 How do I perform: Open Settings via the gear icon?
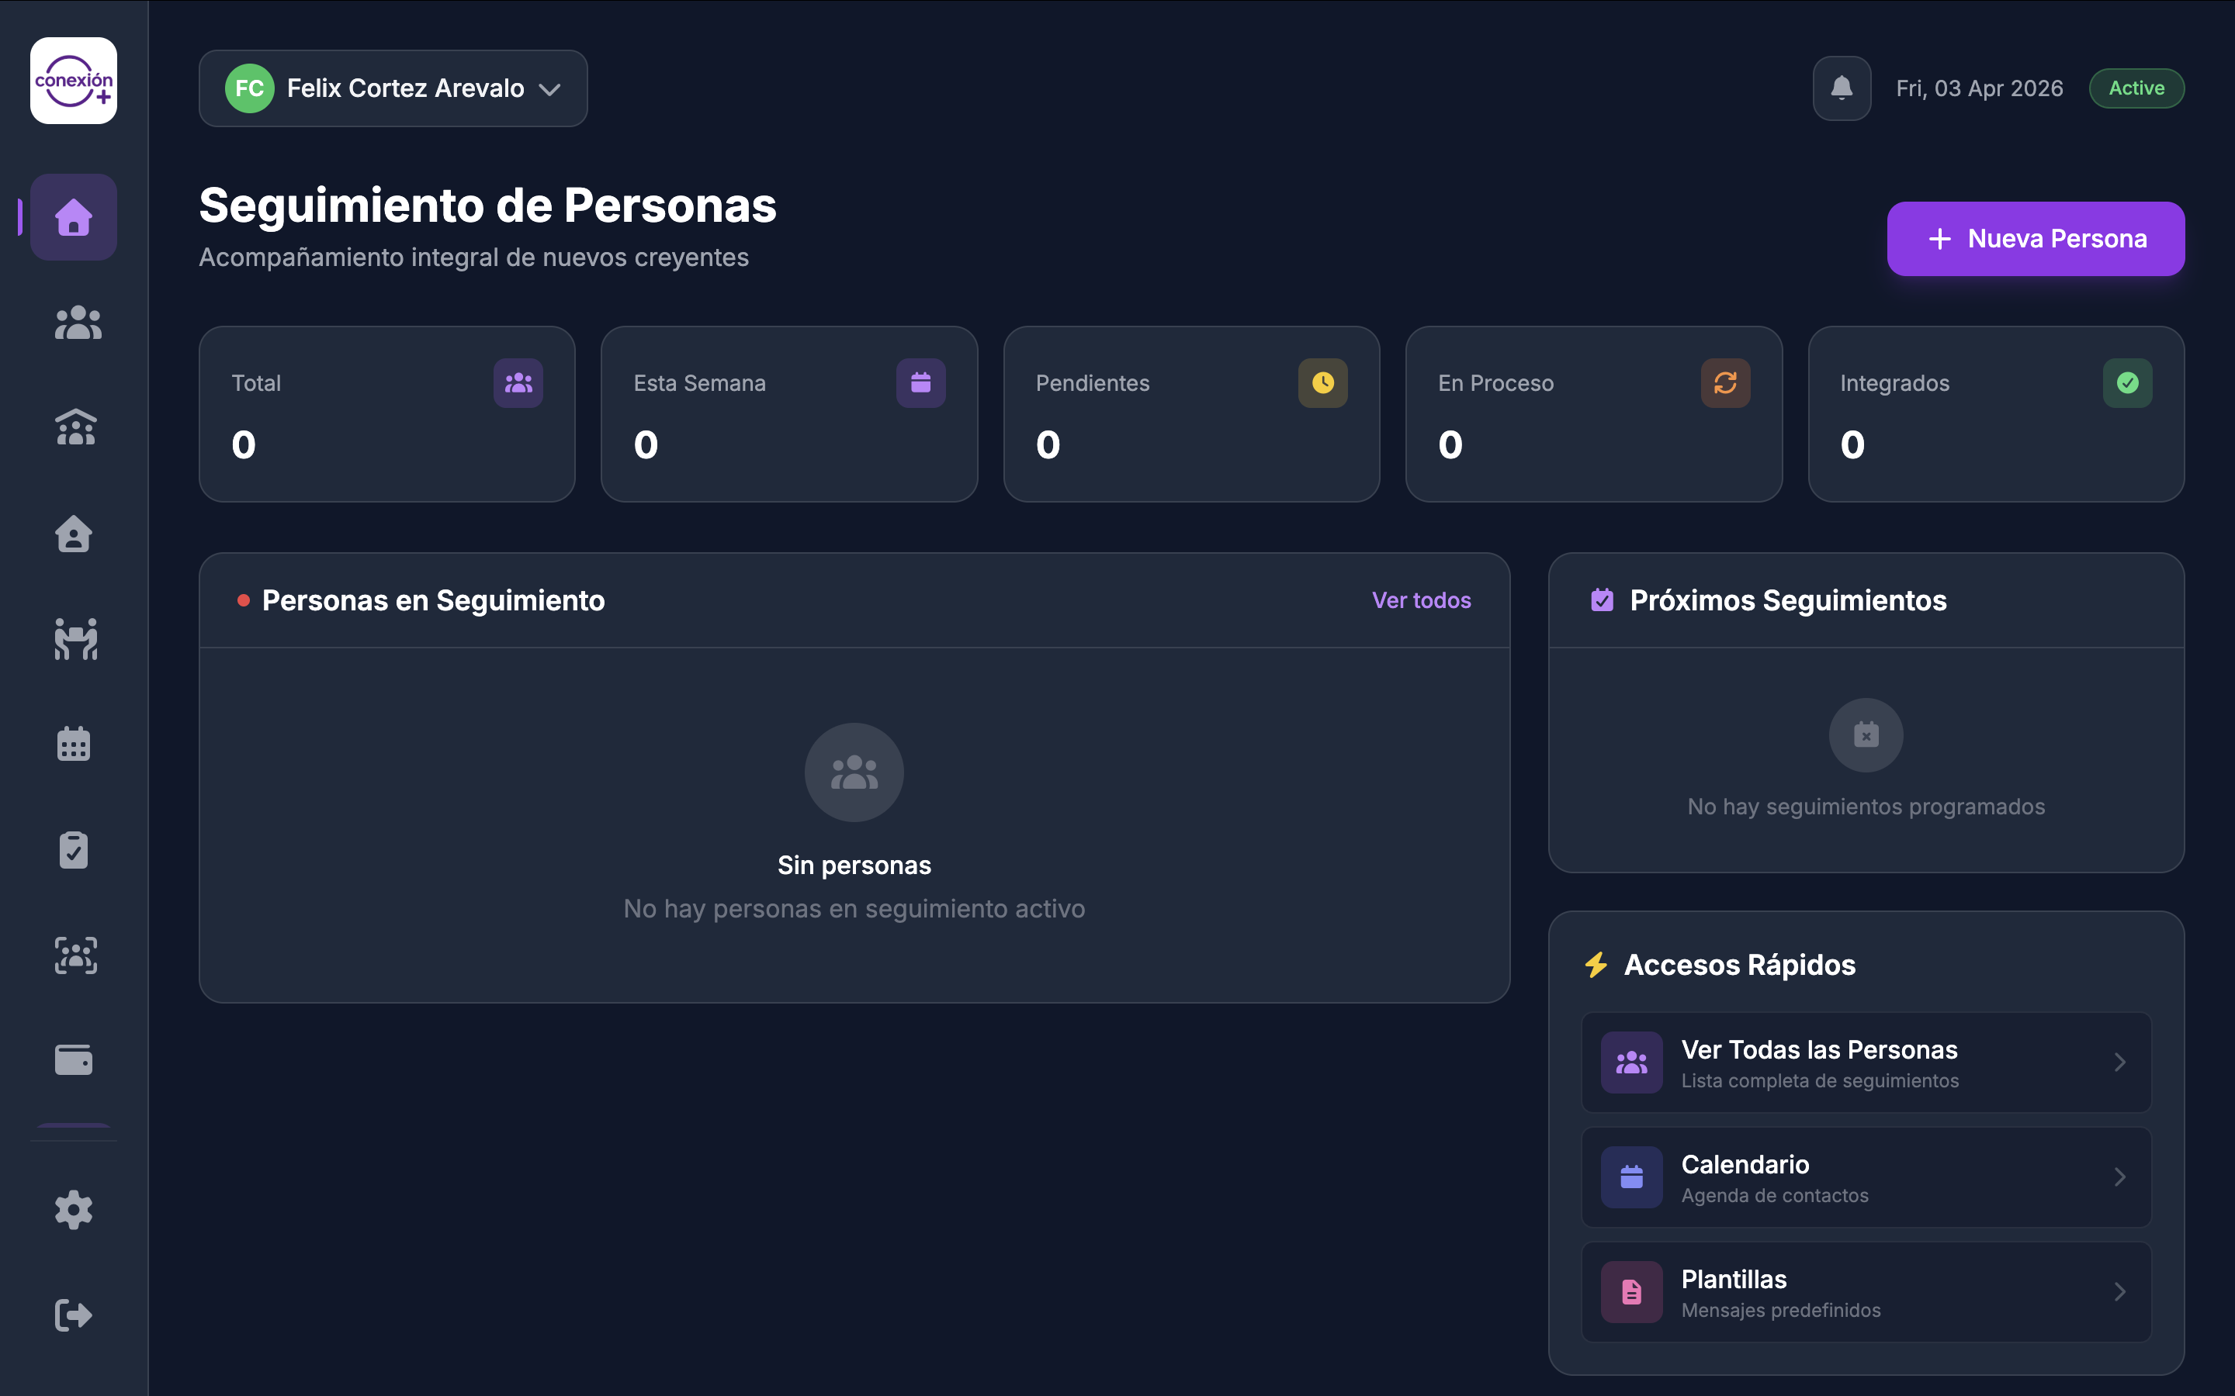click(74, 1210)
